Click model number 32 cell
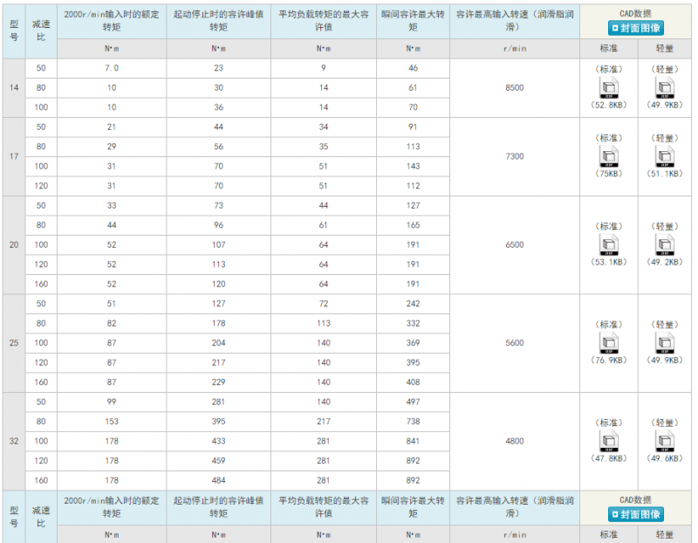The image size is (698, 543). coord(14,441)
